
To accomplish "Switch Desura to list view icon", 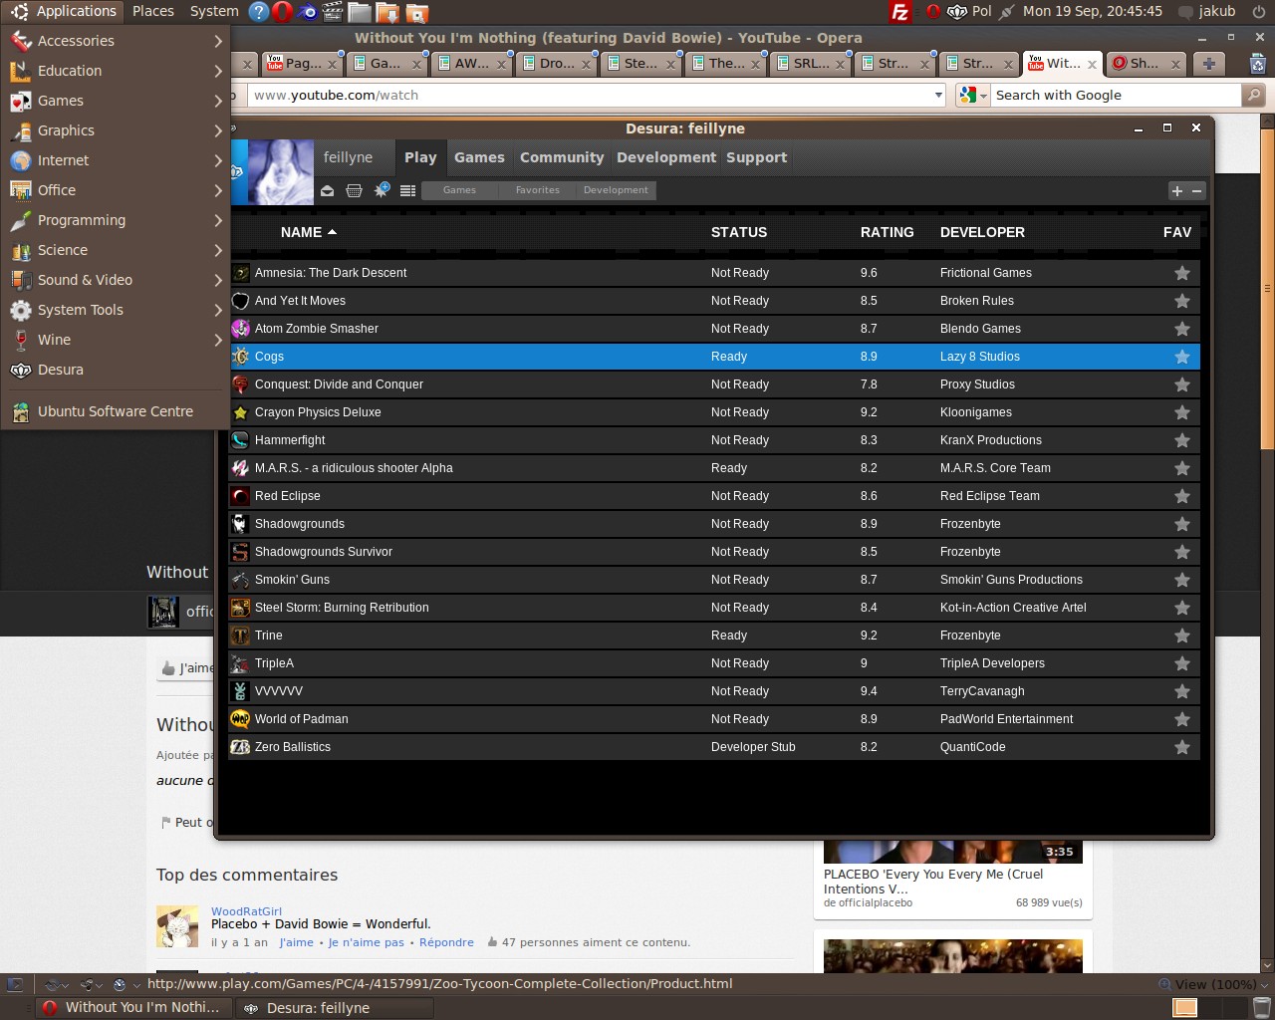I will [407, 190].
